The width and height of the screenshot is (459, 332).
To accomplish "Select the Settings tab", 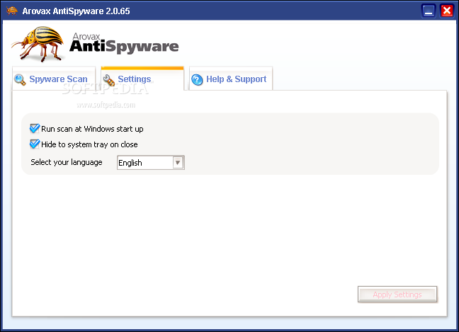I will coord(142,79).
